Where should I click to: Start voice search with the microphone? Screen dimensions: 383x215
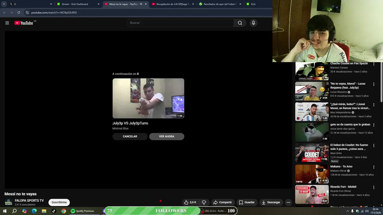tap(253, 23)
